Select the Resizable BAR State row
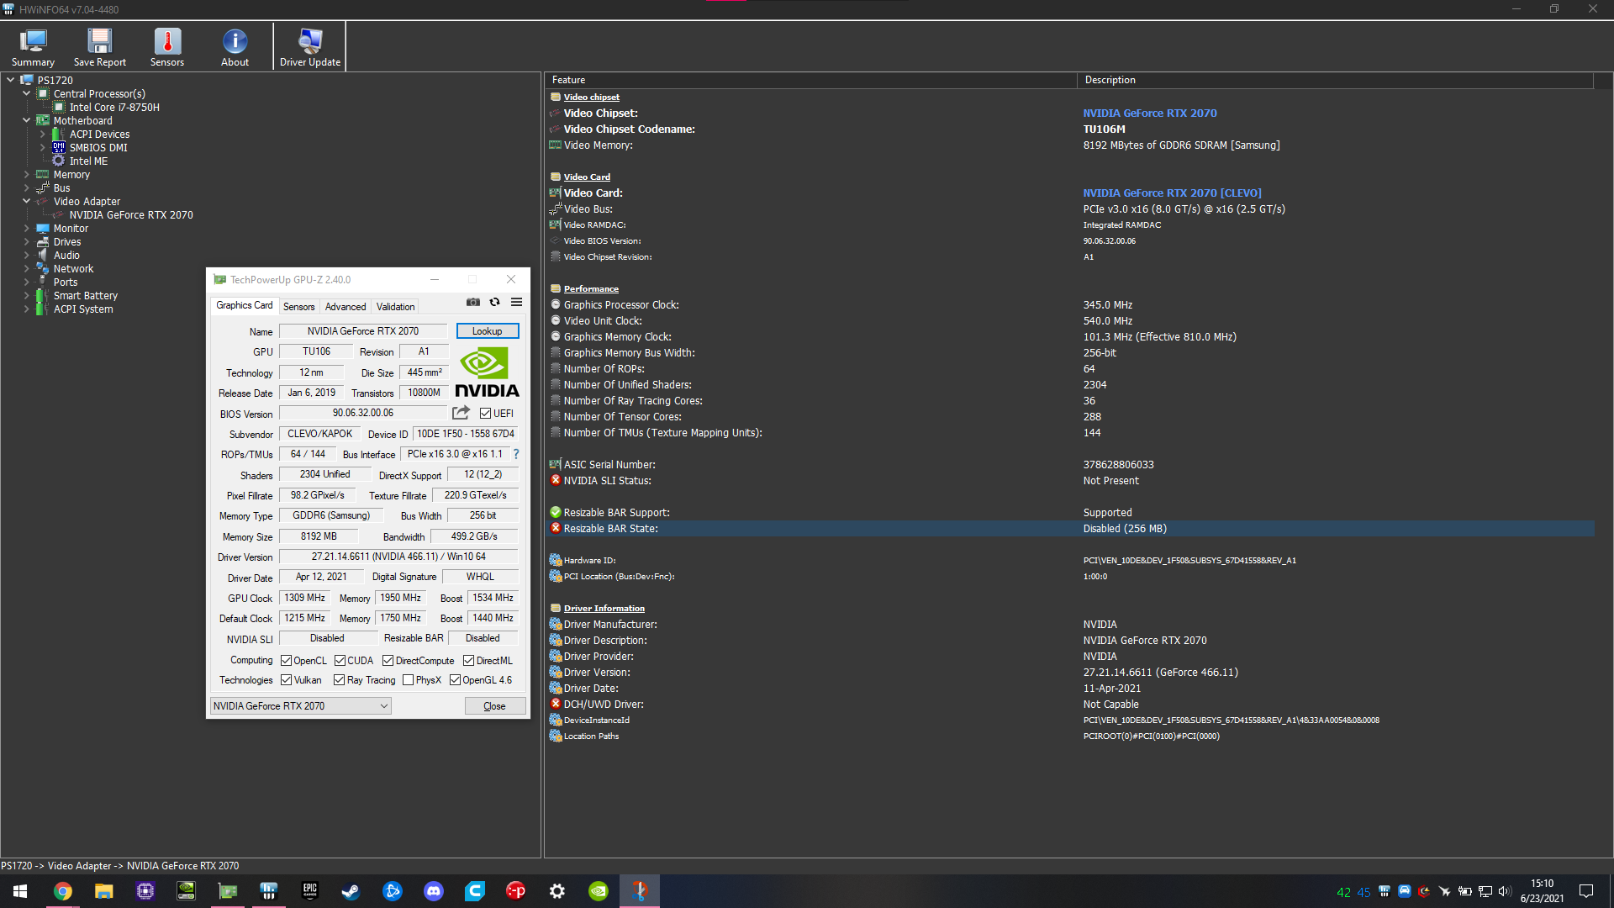The image size is (1614, 908). (1069, 528)
